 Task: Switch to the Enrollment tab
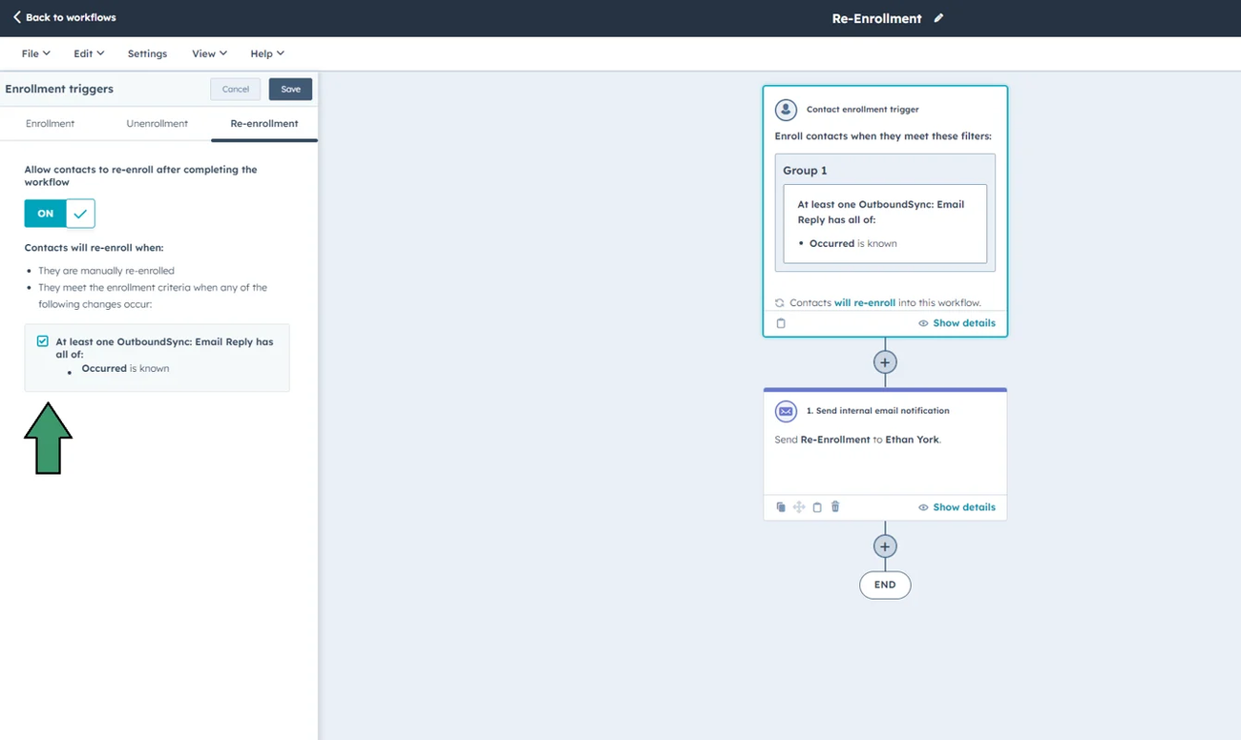click(x=50, y=123)
